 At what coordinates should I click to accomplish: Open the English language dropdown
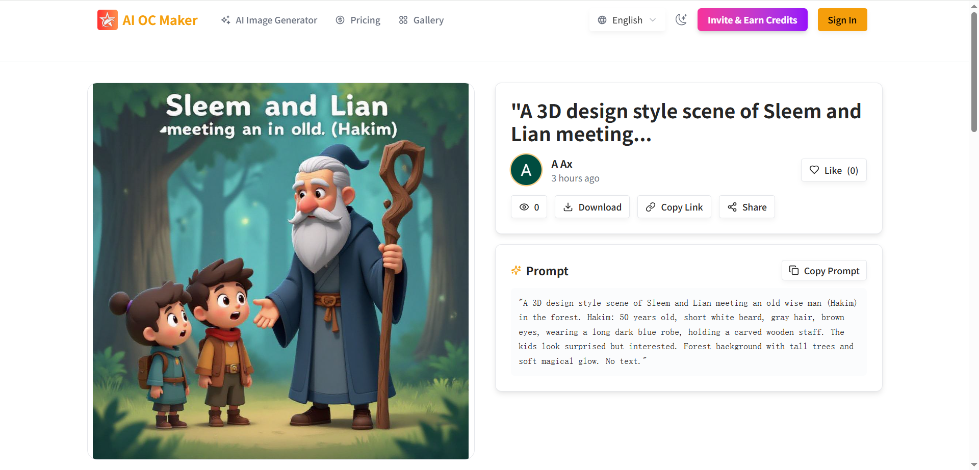pos(627,20)
